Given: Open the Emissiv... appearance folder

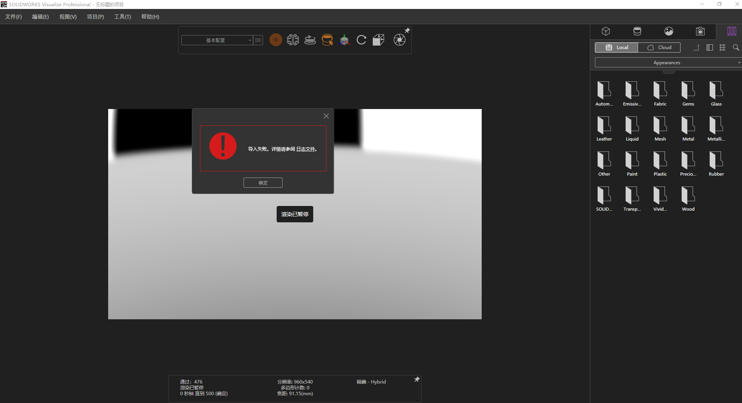Looking at the screenshot, I should click(632, 94).
